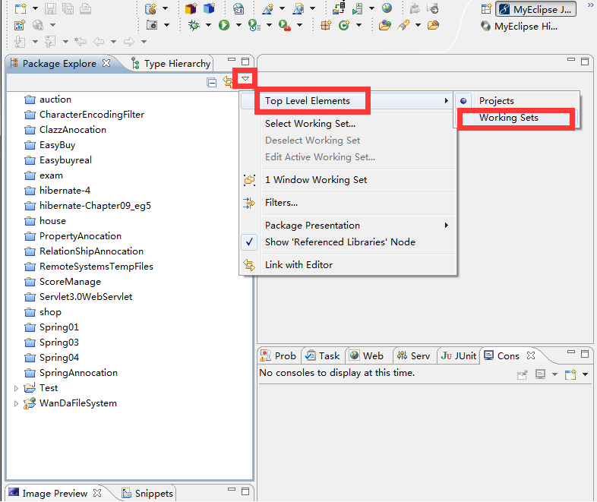Open the Debug button dropdown arrow
The width and height of the screenshot is (597, 502).
208,25
